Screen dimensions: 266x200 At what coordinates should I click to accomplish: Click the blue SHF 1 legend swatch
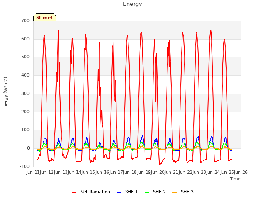tap(119, 192)
